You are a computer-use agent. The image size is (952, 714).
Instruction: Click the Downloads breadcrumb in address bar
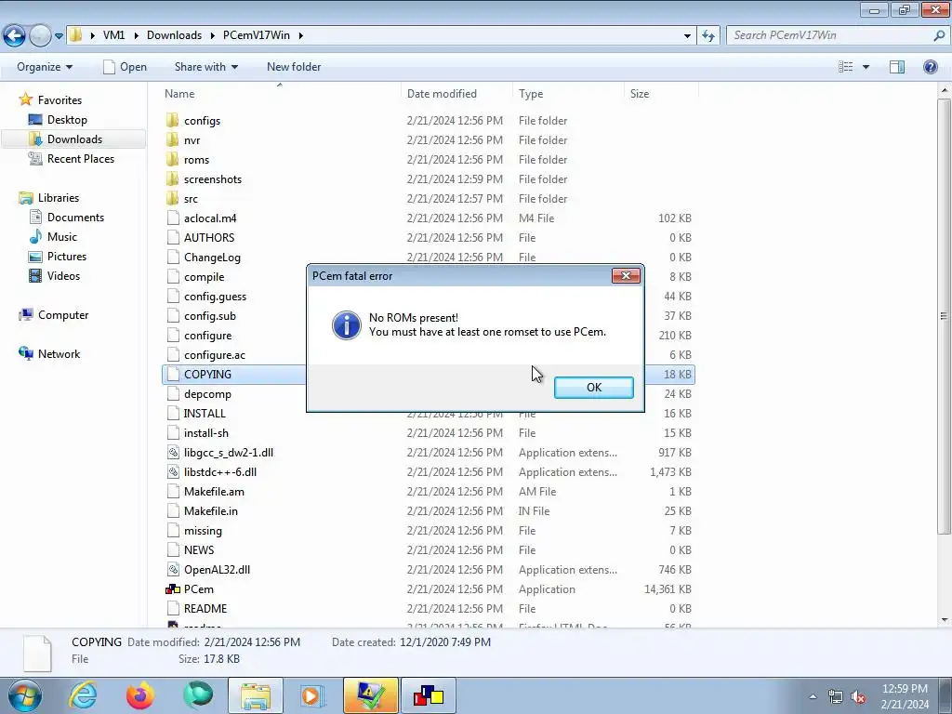[x=174, y=35]
